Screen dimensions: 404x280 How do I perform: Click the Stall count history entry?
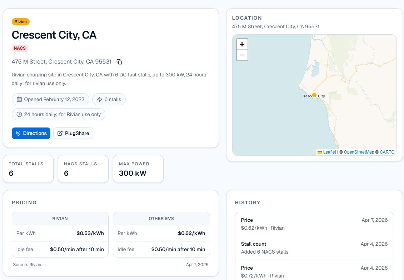click(314, 248)
